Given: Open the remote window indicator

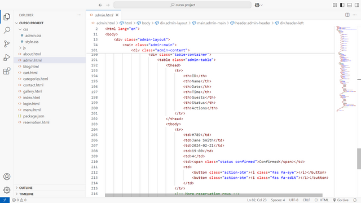Looking at the screenshot, I should (5, 200).
